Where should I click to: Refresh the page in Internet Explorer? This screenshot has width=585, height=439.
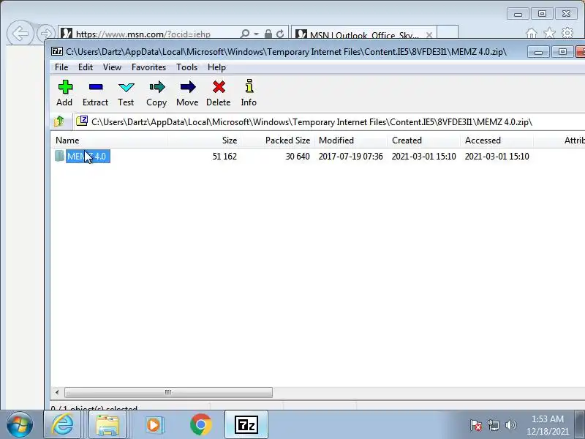tap(280, 34)
